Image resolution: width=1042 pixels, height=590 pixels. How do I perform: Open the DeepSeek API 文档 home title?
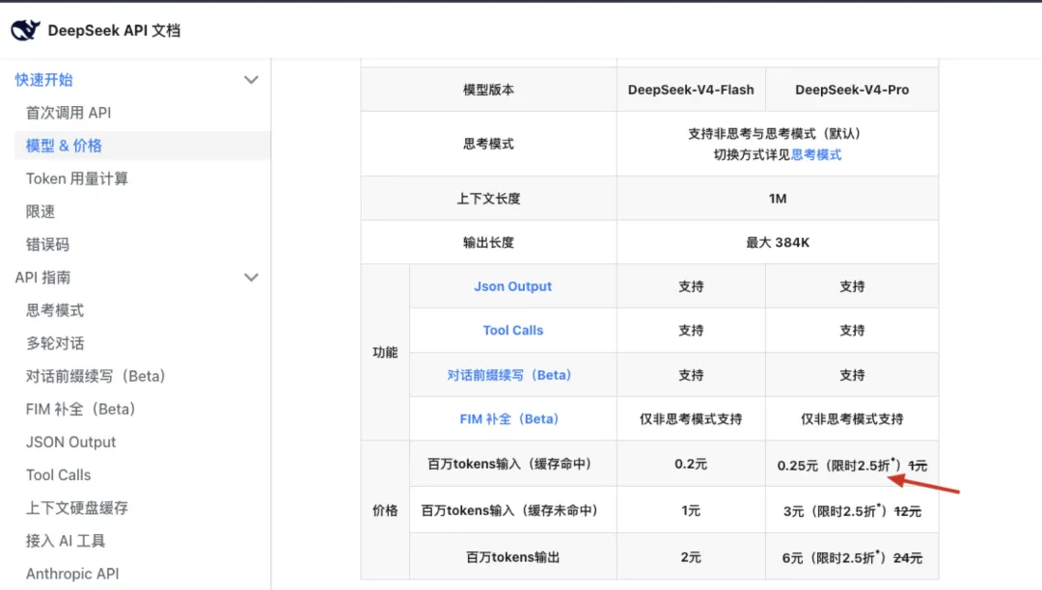click(x=114, y=31)
